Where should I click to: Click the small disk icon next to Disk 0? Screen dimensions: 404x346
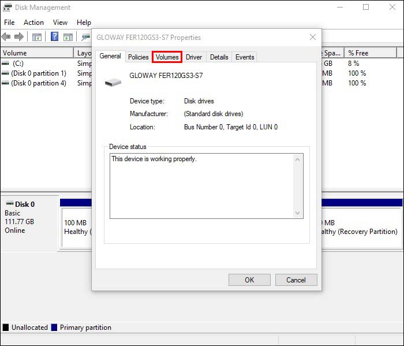click(10, 203)
